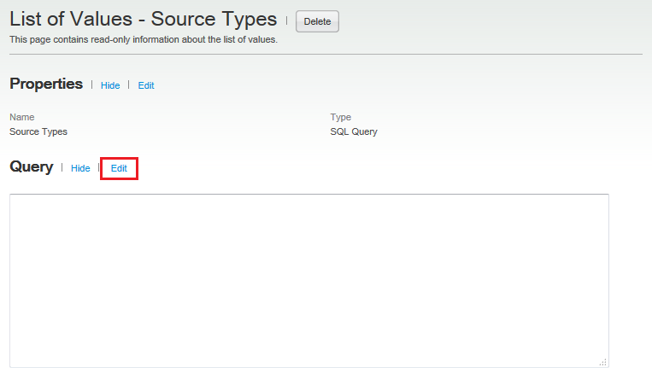Click the text area resize grip
The image size is (652, 379).
pos(603,362)
